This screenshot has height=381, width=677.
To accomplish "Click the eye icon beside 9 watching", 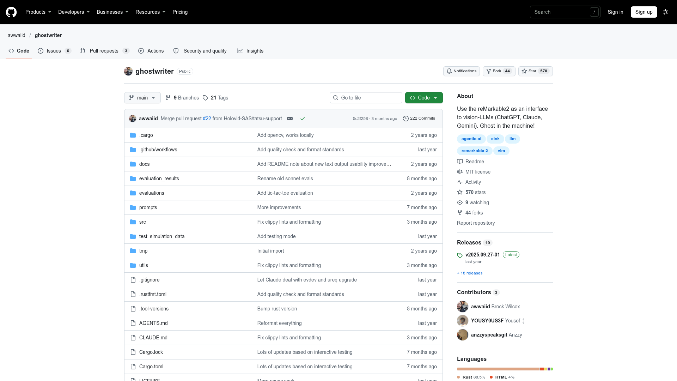I will pos(460,202).
